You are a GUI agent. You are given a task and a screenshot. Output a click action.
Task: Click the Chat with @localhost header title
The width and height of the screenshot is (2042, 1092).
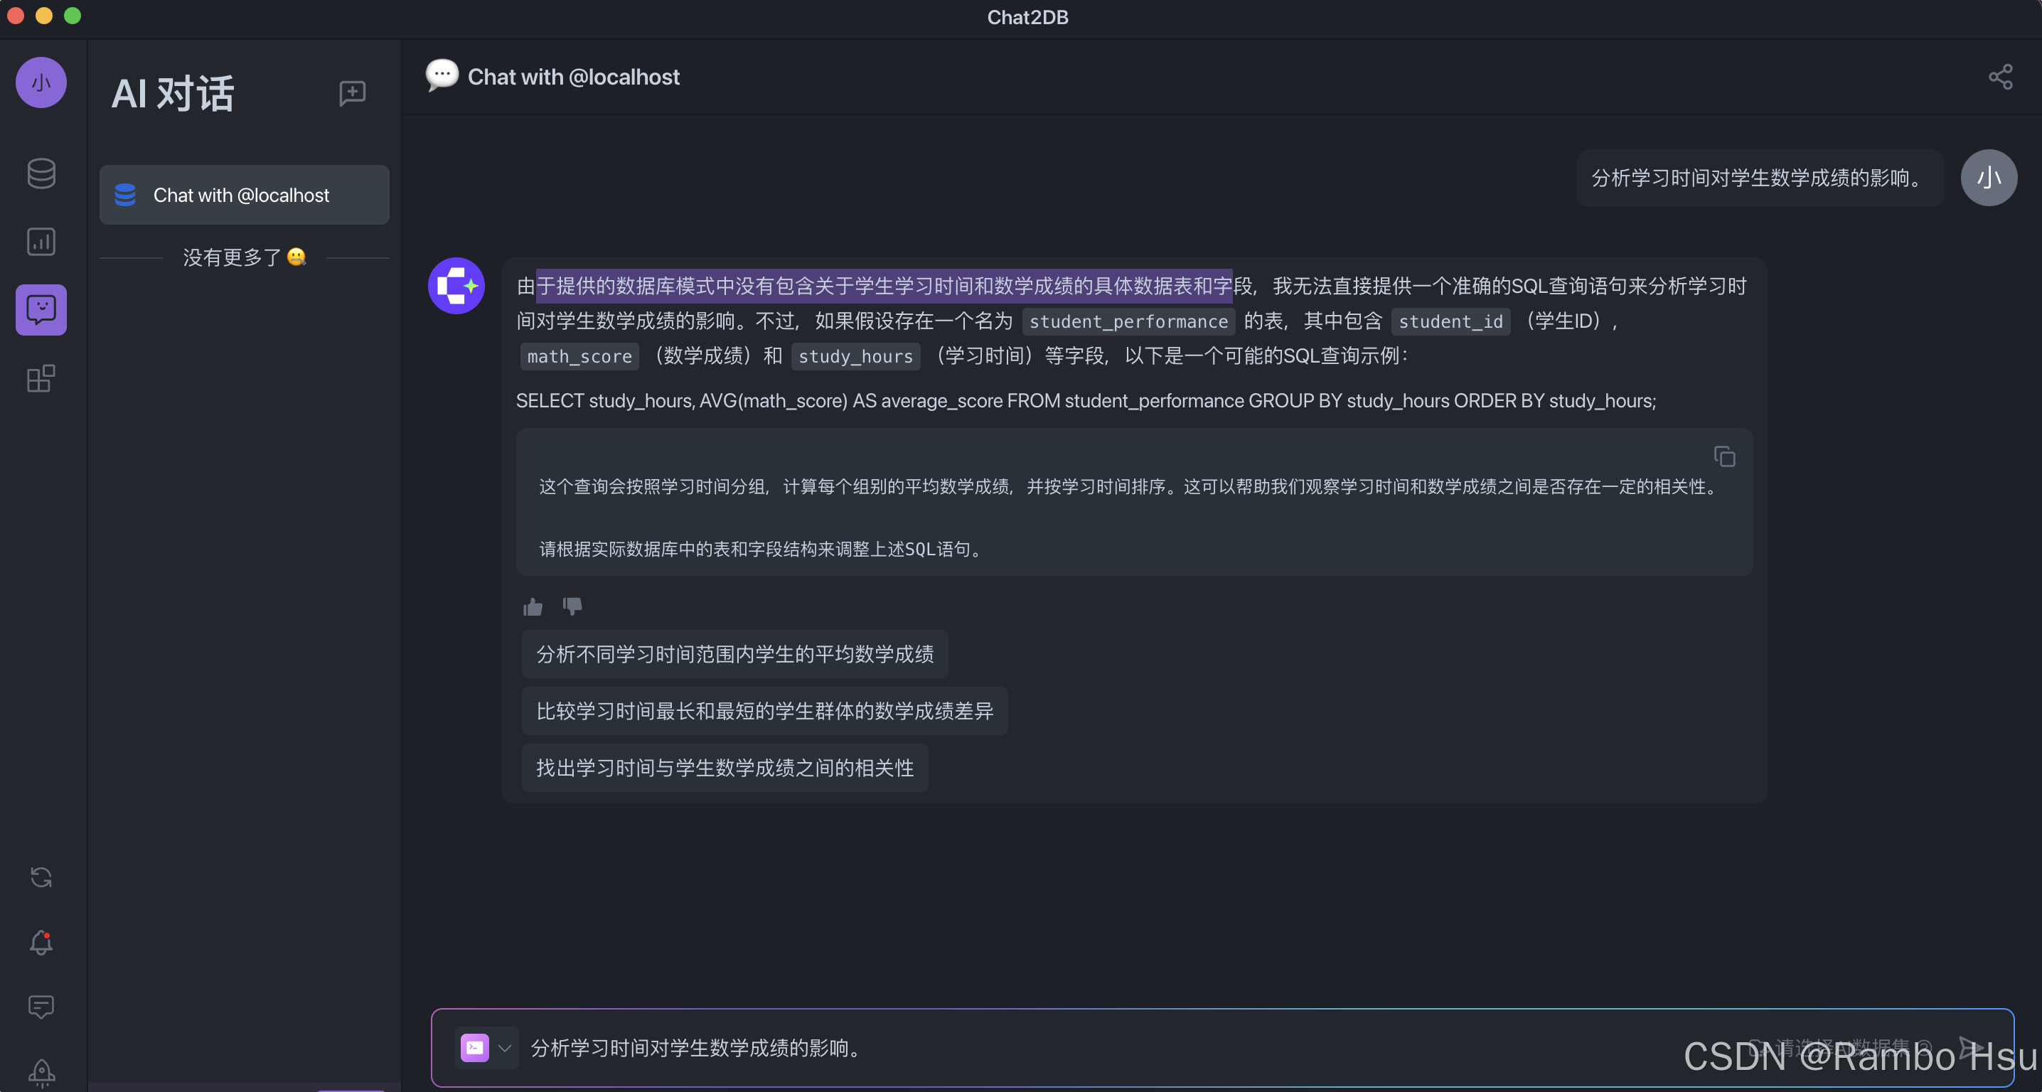[573, 77]
